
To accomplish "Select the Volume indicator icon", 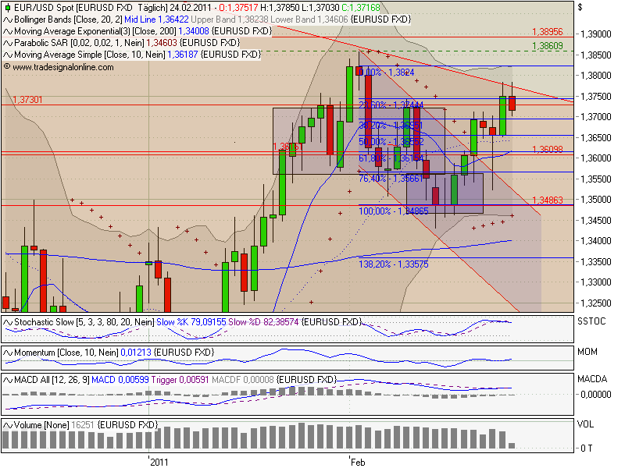I will click(x=8, y=426).
